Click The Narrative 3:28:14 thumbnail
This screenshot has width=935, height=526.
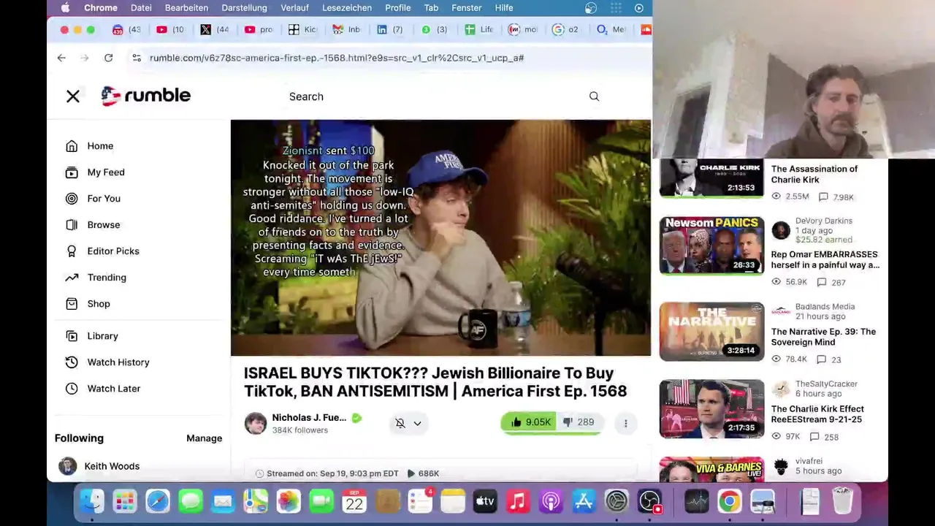coord(711,332)
